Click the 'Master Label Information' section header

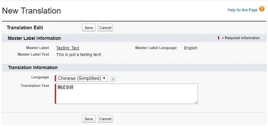pos(34,38)
